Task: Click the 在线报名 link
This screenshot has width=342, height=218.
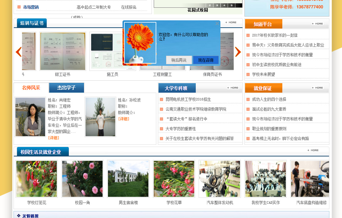Action: [129, 7]
